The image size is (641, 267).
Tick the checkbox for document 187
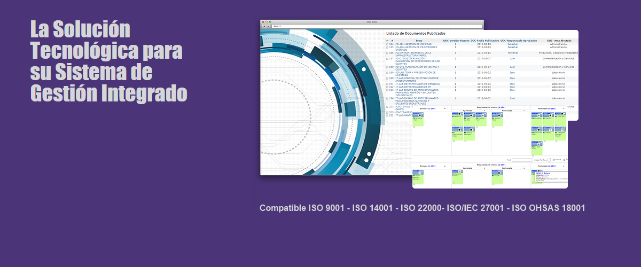coord(387,59)
